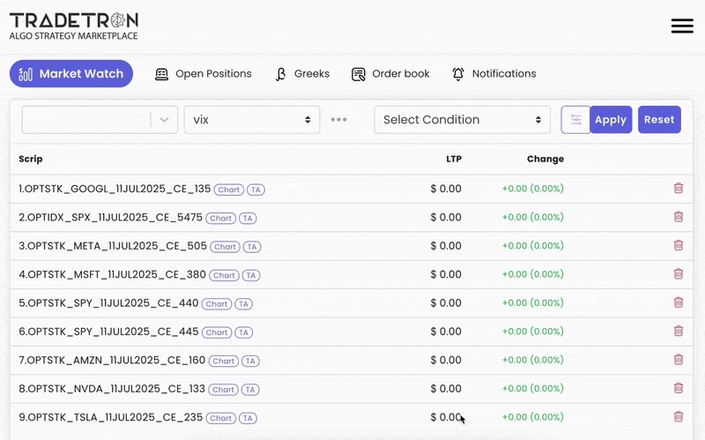705x440 pixels.
Task: Delete the SPY_11JUL2025_CE_440 row trash icon
Action: pos(679,302)
